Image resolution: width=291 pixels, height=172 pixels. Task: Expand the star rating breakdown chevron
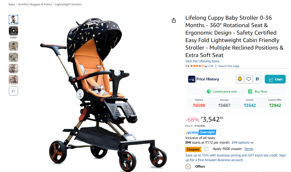[x=206, y=66]
